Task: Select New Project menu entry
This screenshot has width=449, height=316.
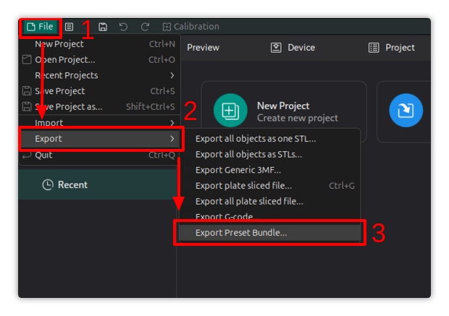Action: pyautogui.click(x=99, y=44)
